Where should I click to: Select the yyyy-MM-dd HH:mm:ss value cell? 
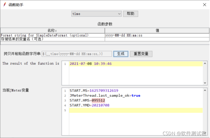pyautogui.click(x=157, y=35)
